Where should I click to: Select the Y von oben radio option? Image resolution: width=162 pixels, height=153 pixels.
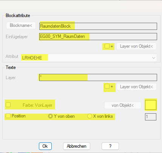click(50, 116)
